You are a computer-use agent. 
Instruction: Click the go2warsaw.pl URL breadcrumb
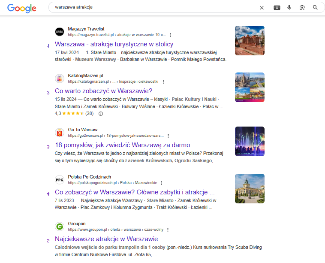click(x=116, y=136)
